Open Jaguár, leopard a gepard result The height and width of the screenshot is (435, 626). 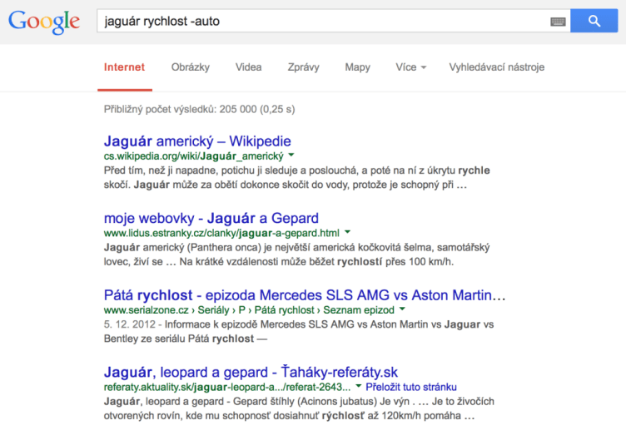tap(251, 372)
